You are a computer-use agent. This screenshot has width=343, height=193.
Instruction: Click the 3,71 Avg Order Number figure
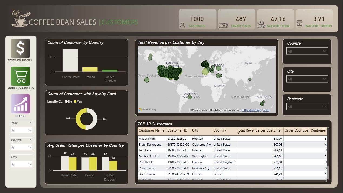tap(319, 19)
